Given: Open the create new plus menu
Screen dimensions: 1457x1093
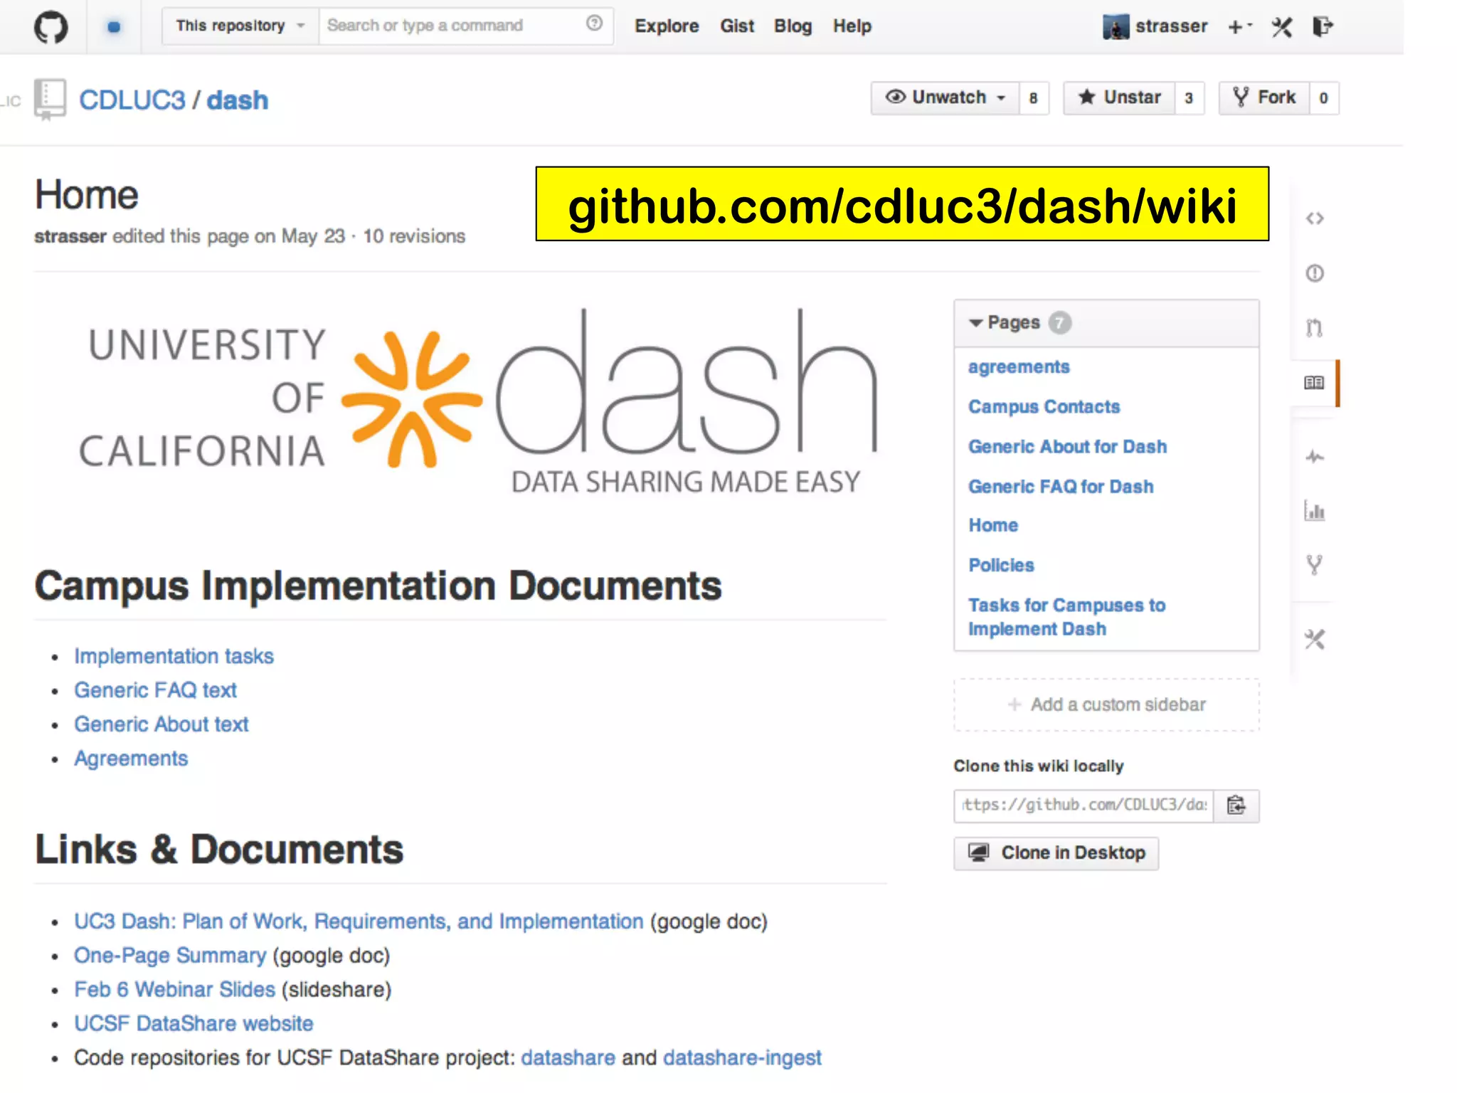Looking at the screenshot, I should (1239, 27).
